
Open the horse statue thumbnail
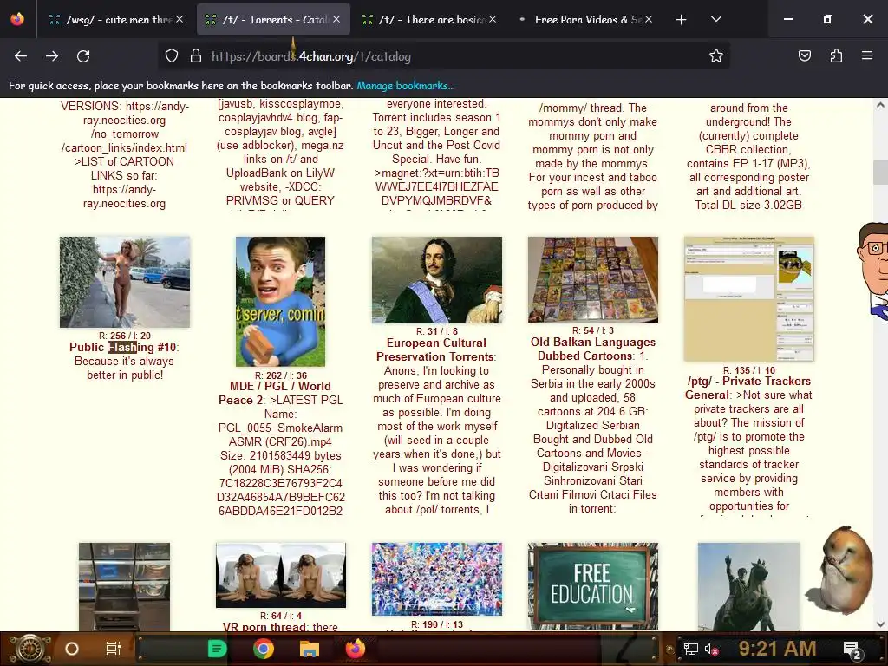click(748, 587)
